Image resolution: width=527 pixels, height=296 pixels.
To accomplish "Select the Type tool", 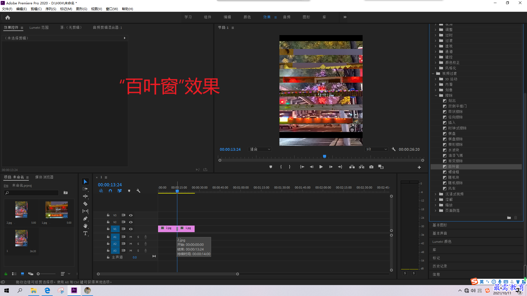I will click(85, 233).
